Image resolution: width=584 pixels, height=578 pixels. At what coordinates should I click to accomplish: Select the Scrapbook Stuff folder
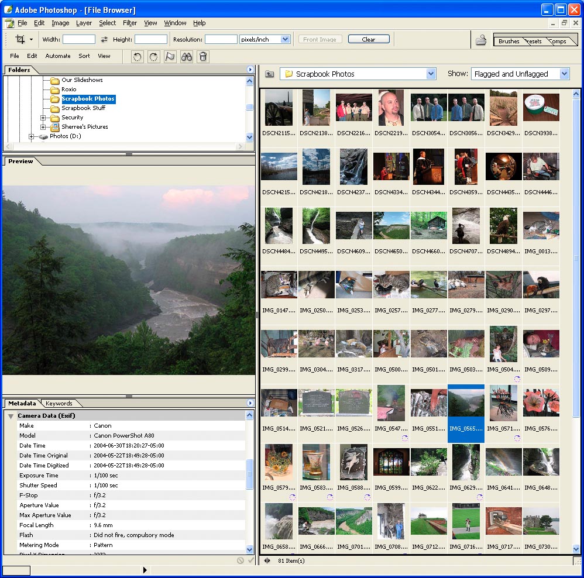tap(83, 108)
